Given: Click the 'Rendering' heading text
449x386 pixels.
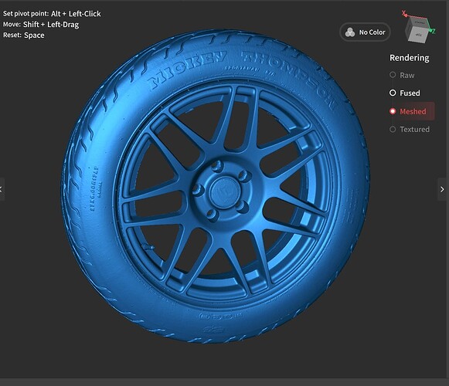Looking at the screenshot, I should [x=409, y=58].
